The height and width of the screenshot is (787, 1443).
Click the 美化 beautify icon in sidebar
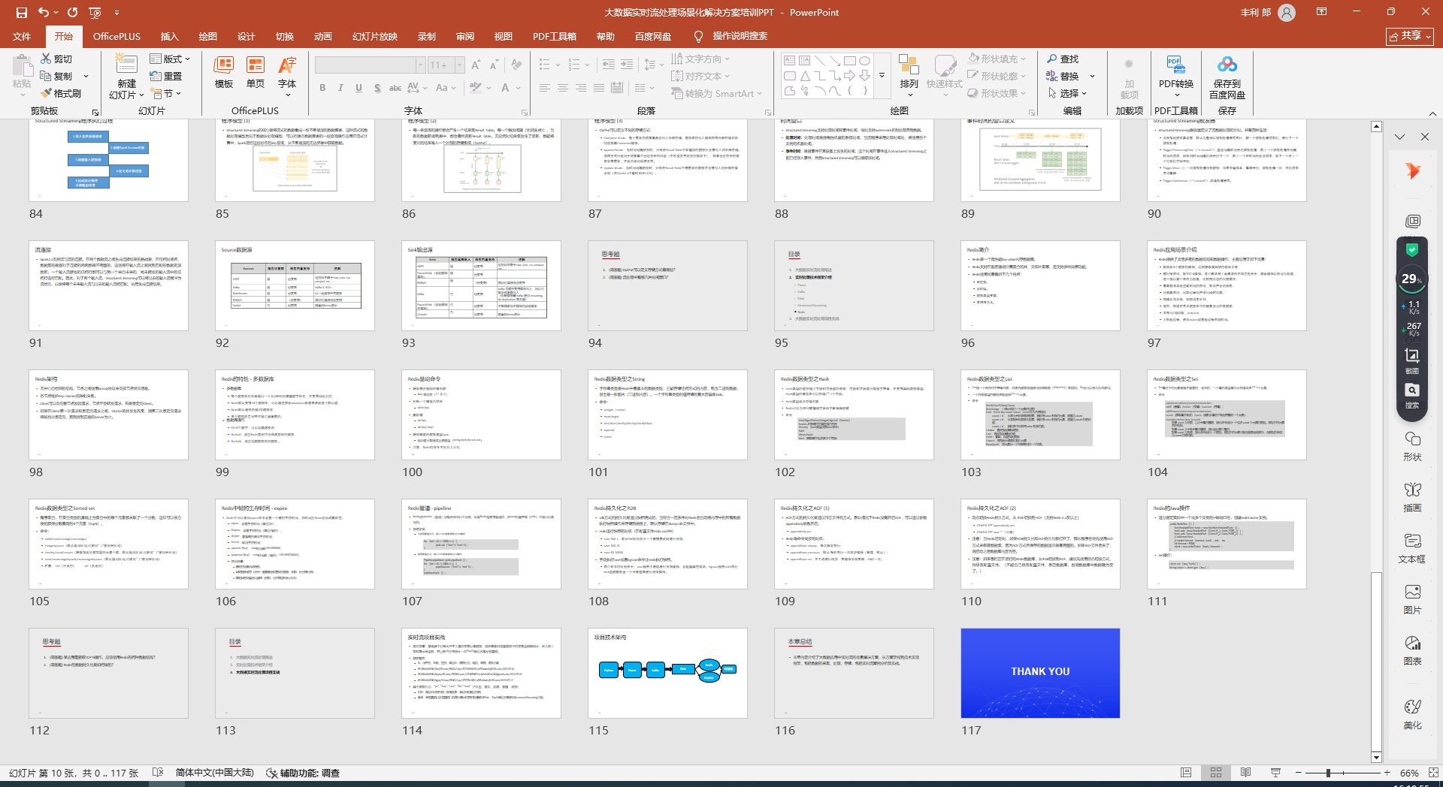[1412, 714]
